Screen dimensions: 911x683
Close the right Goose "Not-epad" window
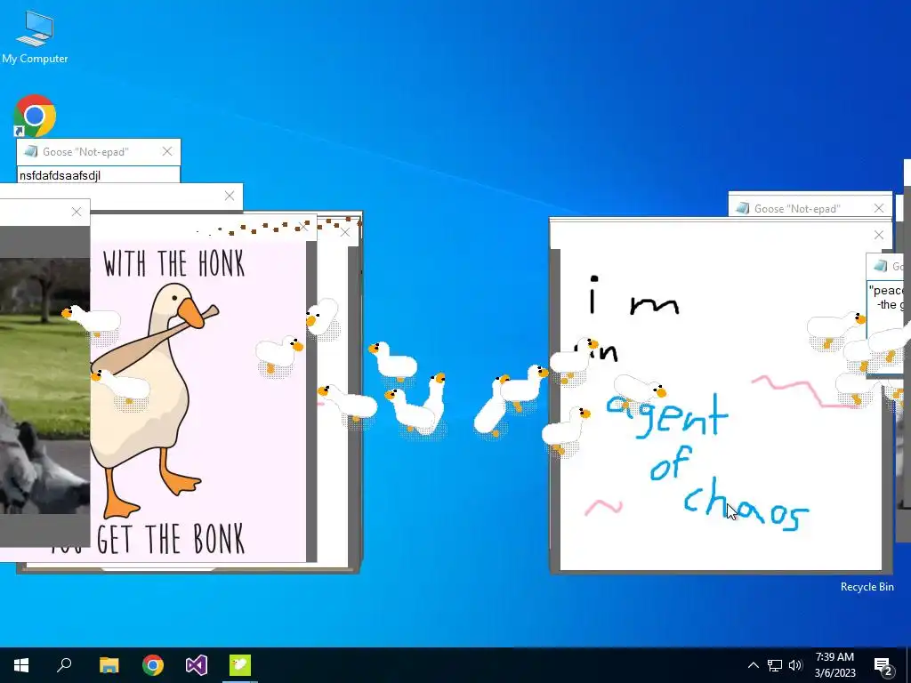pos(878,208)
